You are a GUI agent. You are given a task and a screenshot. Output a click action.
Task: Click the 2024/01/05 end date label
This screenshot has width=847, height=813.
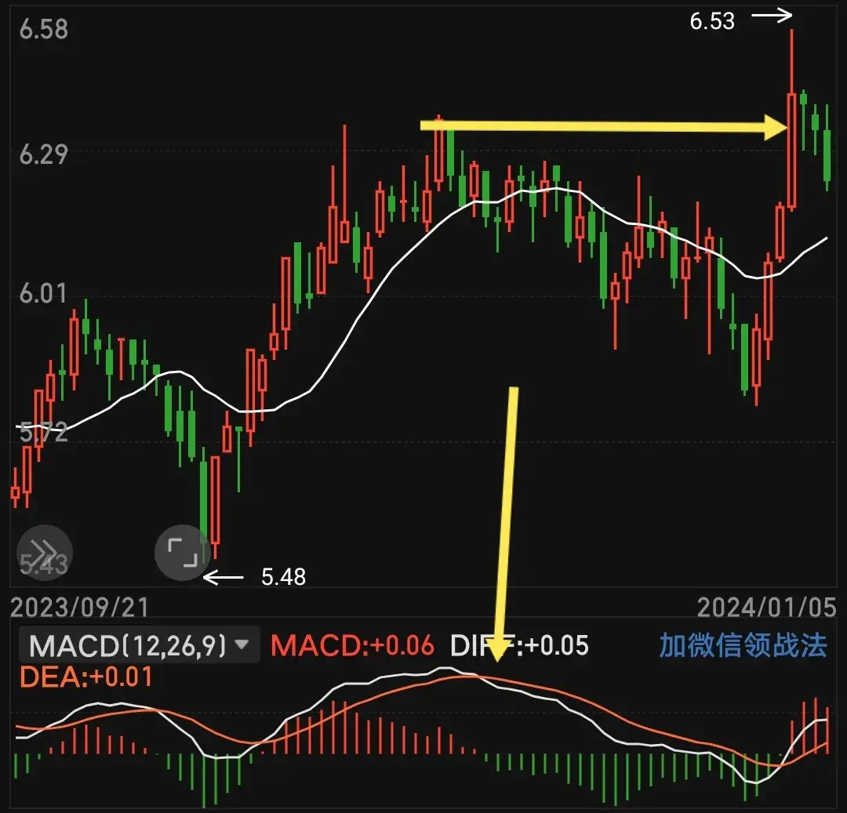pyautogui.click(x=766, y=608)
